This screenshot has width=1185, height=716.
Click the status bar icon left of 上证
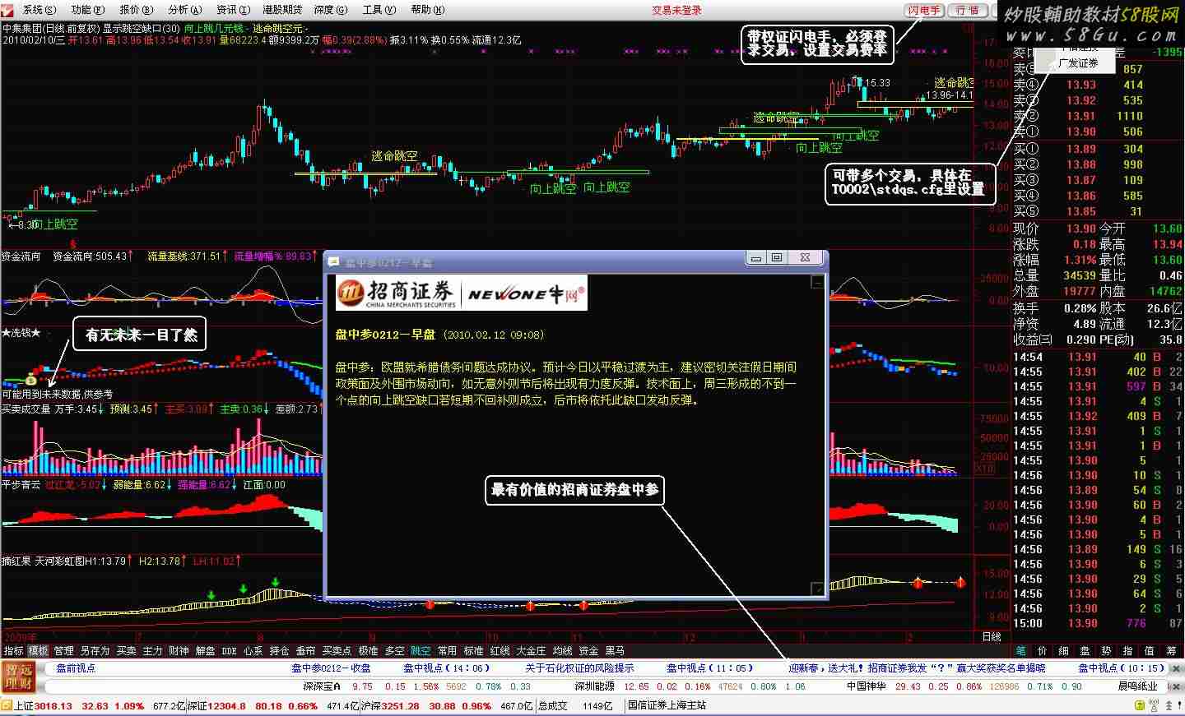click(x=7, y=705)
